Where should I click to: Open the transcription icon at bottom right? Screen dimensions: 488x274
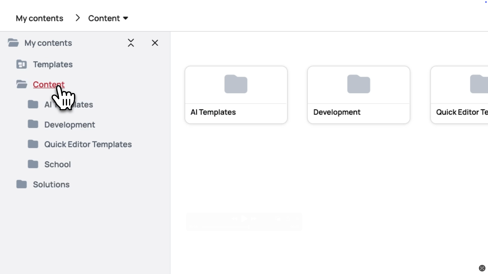482,268
